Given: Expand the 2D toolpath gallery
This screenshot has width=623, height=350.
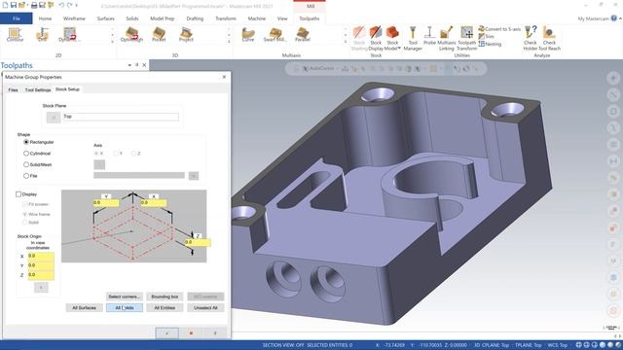Looking at the screenshot, I should coord(113,42).
